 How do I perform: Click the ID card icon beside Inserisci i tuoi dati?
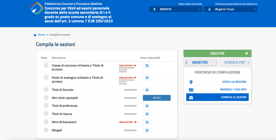pyautogui.click(x=191, y=90)
